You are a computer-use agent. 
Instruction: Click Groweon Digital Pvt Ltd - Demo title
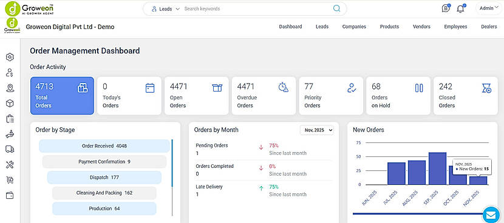[70, 27]
